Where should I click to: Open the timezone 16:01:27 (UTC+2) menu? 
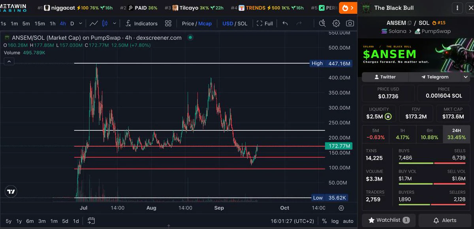coord(293,221)
